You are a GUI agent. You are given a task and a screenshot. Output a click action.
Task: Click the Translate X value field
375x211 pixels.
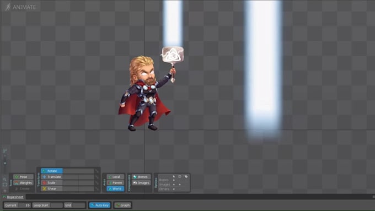tap(71, 177)
